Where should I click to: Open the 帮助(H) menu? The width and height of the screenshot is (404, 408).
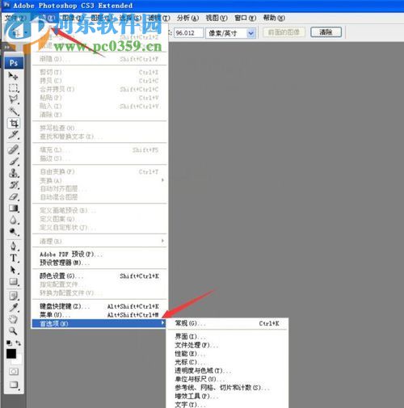tap(274, 18)
